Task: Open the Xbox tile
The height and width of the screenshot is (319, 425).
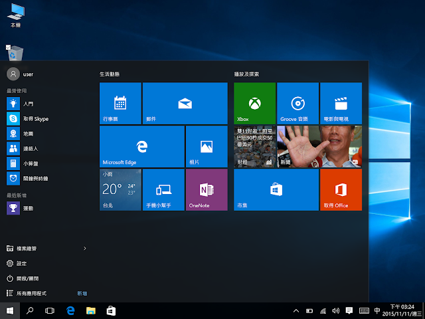Action: (x=255, y=104)
